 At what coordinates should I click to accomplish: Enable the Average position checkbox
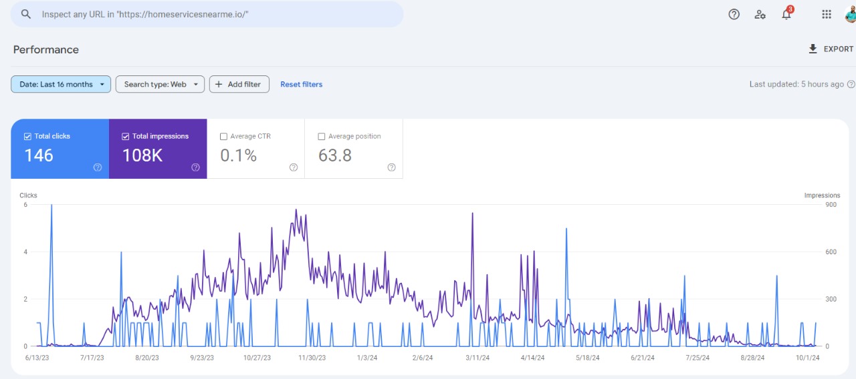pyautogui.click(x=322, y=136)
